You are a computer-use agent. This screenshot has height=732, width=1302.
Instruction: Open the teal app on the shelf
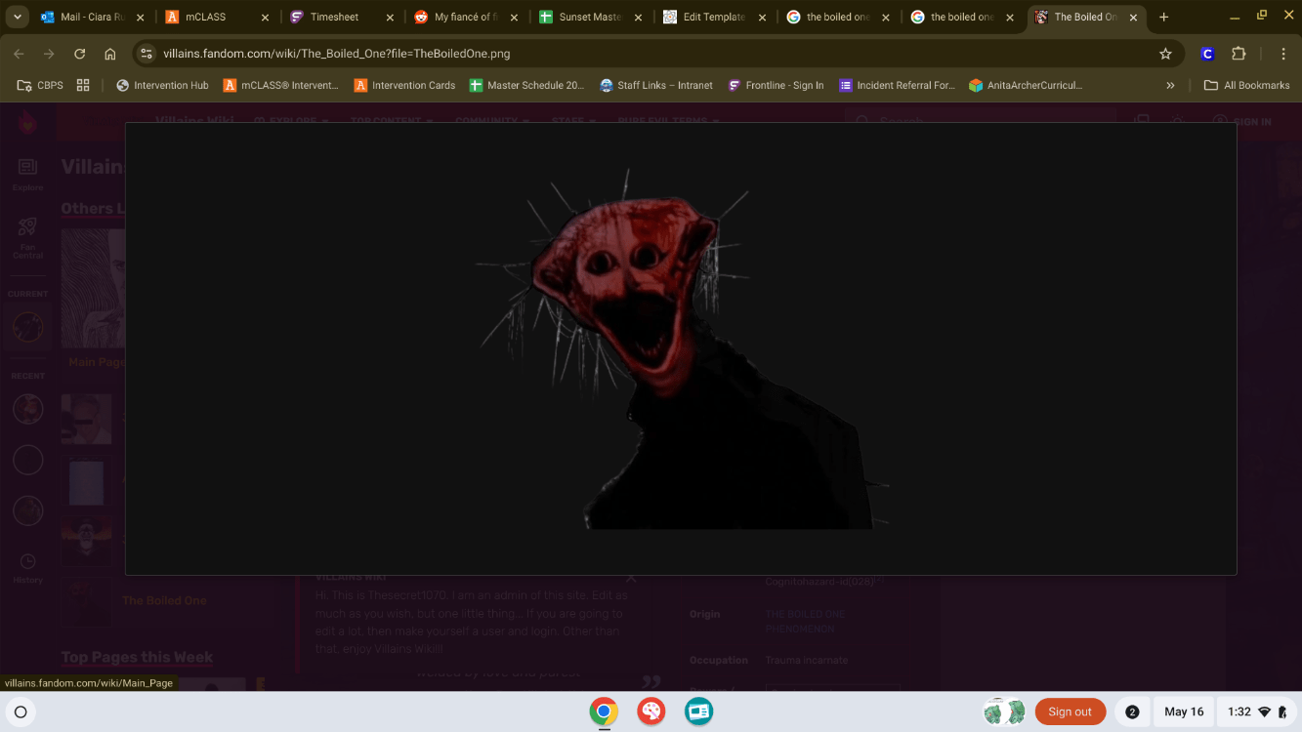[698, 712]
